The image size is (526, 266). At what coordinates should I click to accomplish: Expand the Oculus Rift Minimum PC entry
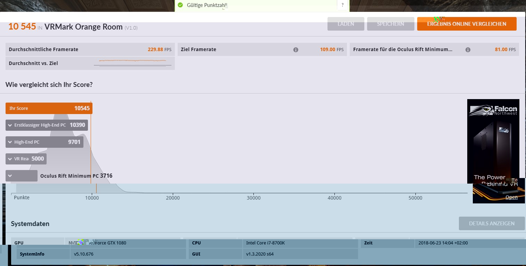9,176
